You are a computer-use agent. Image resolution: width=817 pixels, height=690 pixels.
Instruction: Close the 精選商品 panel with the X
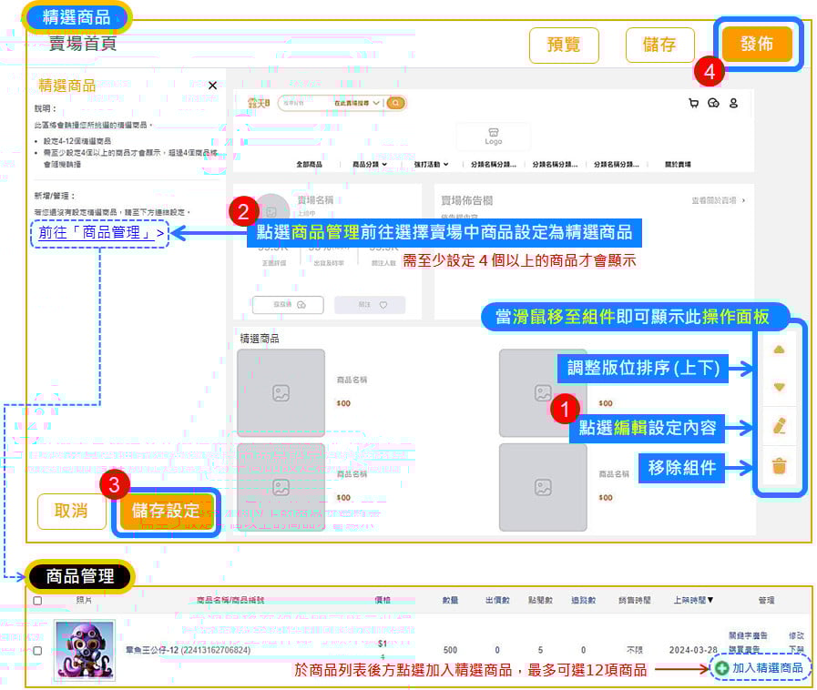(212, 86)
